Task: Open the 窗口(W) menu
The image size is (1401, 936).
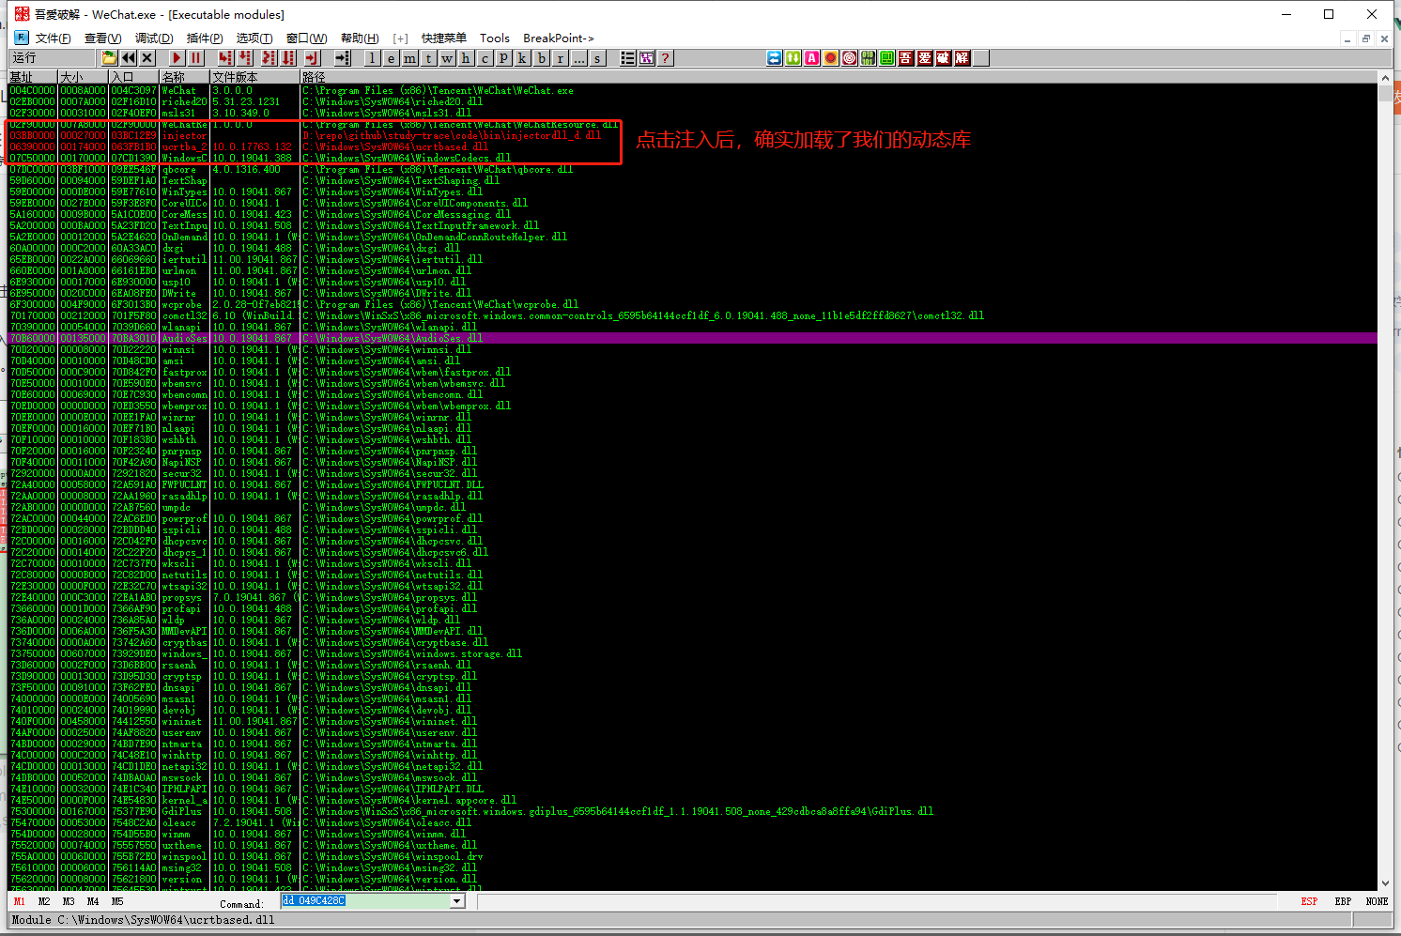Action: (307, 38)
